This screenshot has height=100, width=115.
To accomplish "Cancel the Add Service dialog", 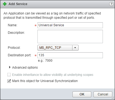I will (103, 94).
